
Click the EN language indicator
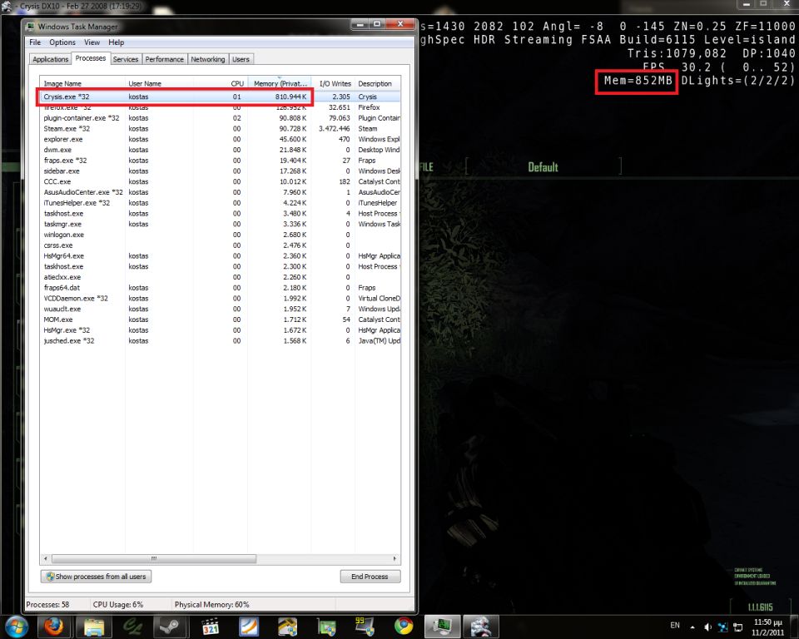[x=675, y=625]
